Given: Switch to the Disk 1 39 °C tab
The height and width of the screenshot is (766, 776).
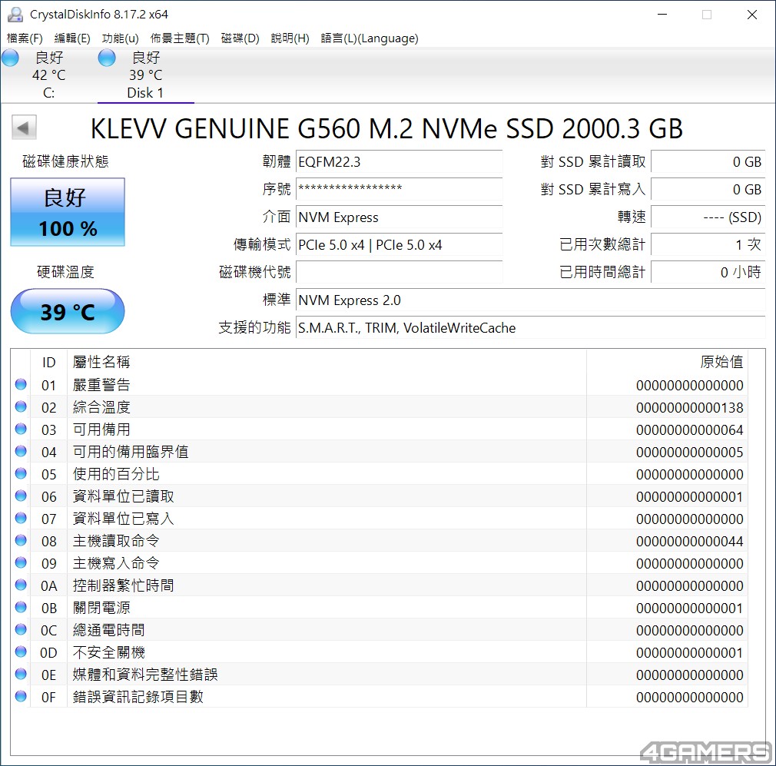Looking at the screenshot, I should pyautogui.click(x=145, y=75).
